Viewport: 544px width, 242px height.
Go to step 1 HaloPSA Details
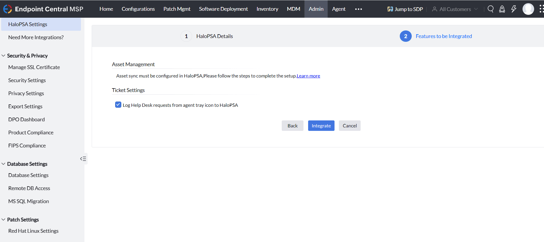tap(207, 36)
